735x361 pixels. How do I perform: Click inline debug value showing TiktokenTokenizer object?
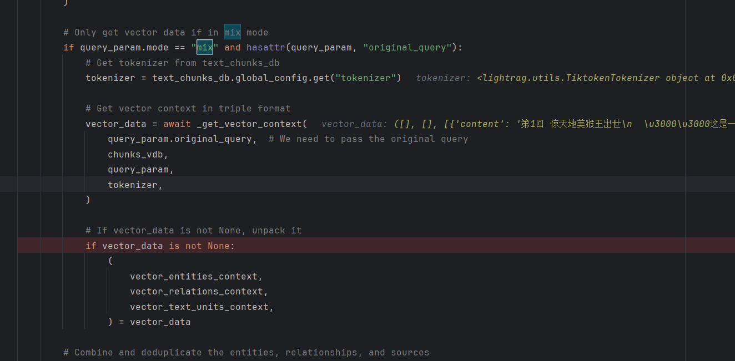click(575, 78)
